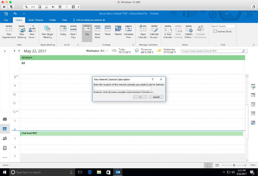Select the Home ribbon tab

pos(19,20)
